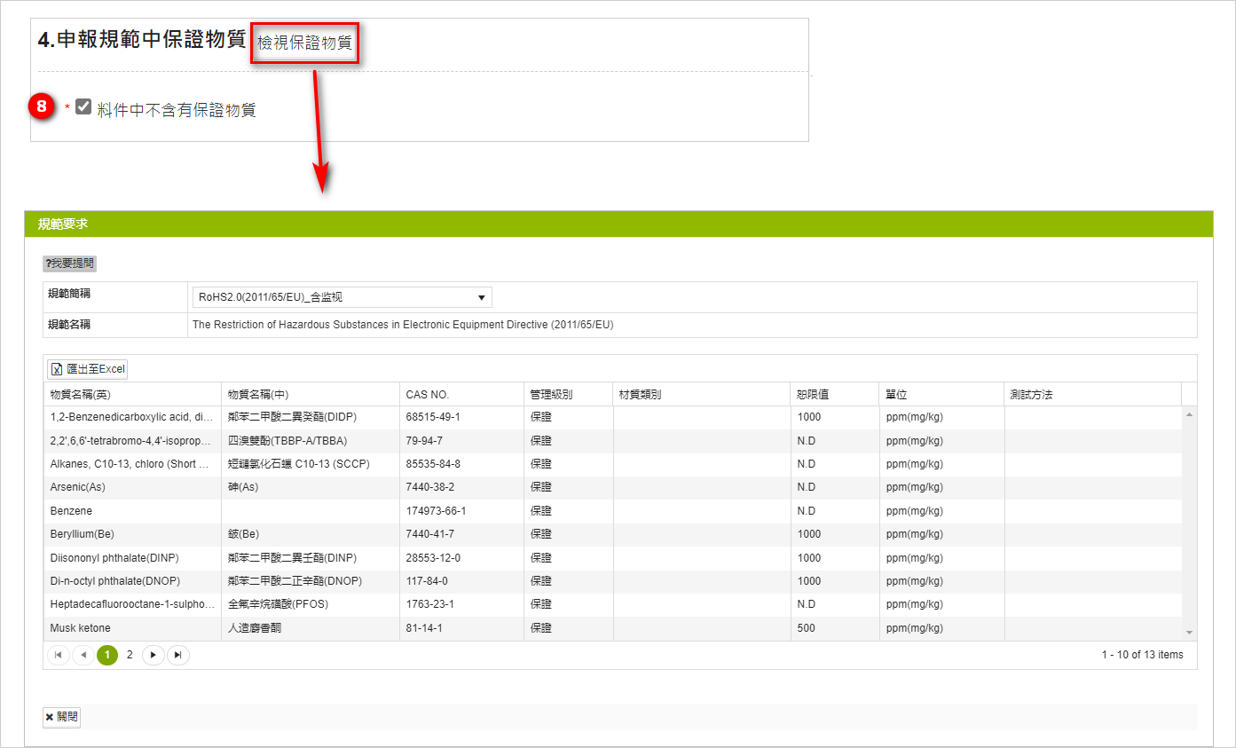Click the 500 limit value for Musk ketone
Screen dimensions: 1236x748
(x=807, y=628)
